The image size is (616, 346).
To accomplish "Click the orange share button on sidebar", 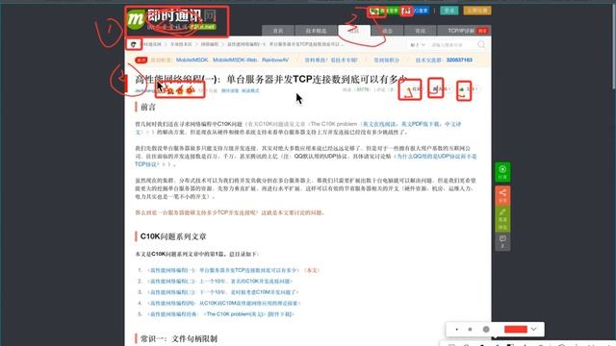I will (502, 195).
